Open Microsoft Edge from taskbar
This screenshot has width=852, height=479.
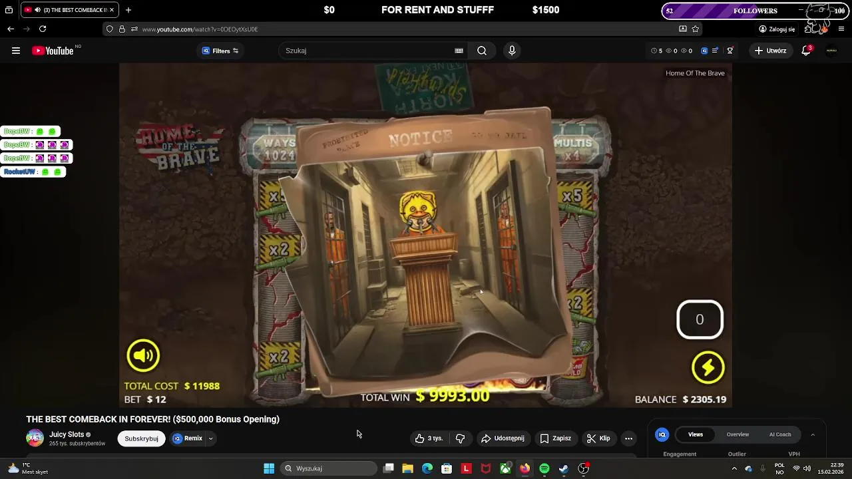point(427,468)
